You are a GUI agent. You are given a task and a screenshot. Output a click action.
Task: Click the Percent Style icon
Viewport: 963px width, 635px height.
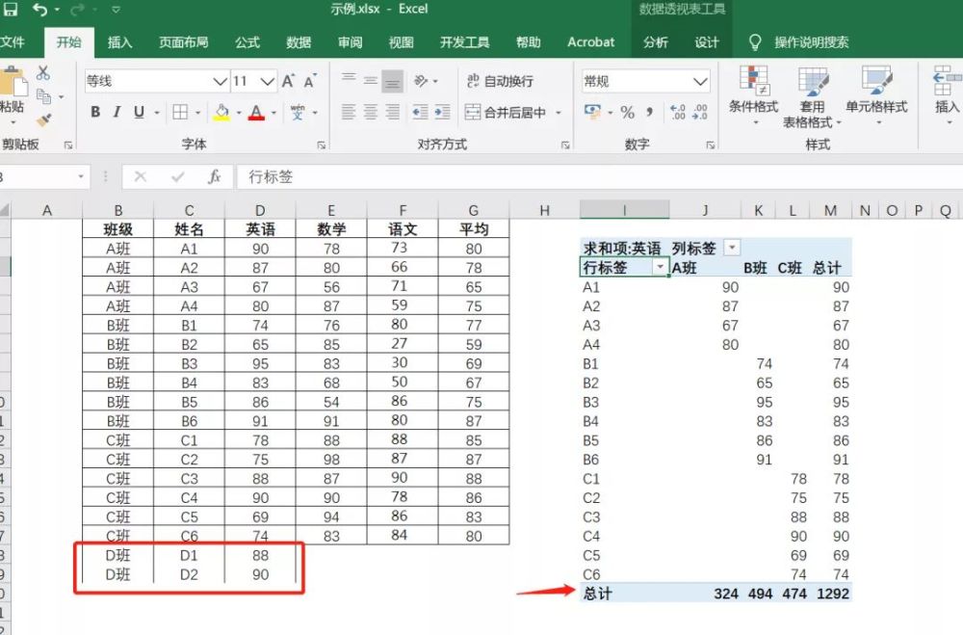coord(627,112)
